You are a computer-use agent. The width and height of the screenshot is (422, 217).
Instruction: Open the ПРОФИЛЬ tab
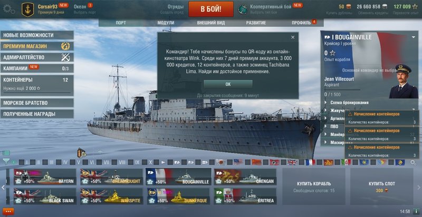[x=301, y=23]
